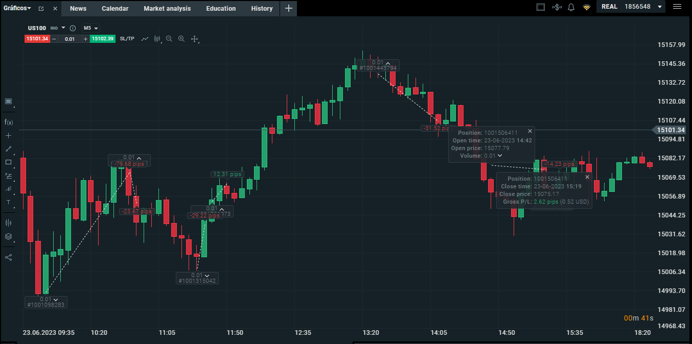Increase volume with plus button

tap(85, 39)
